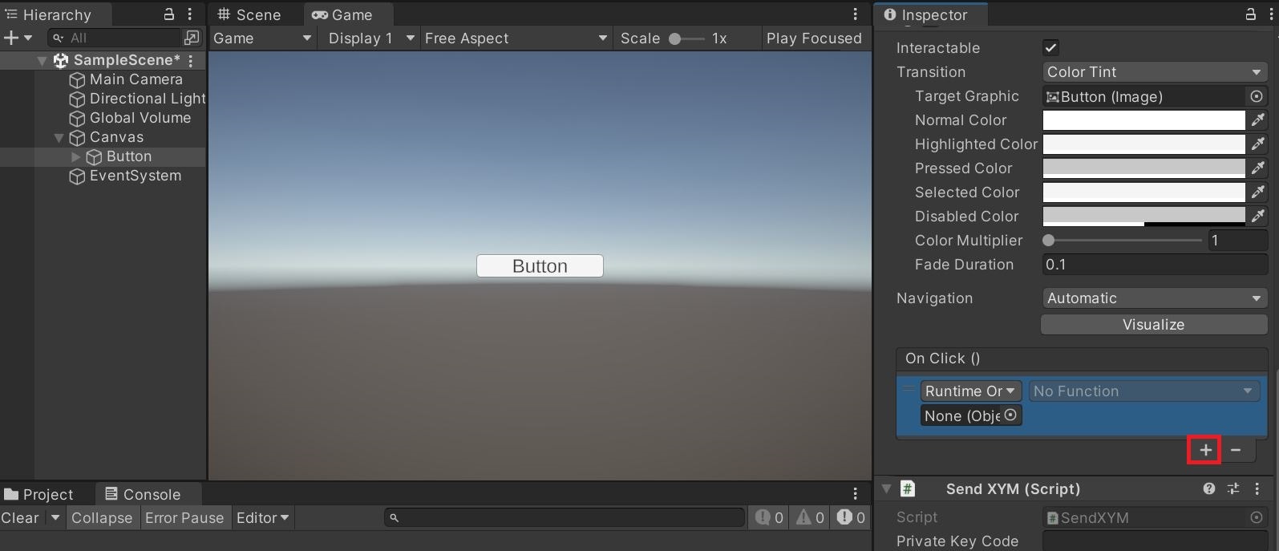Open the Runtime Only dropdown
Image resolution: width=1279 pixels, height=551 pixels.
[971, 391]
